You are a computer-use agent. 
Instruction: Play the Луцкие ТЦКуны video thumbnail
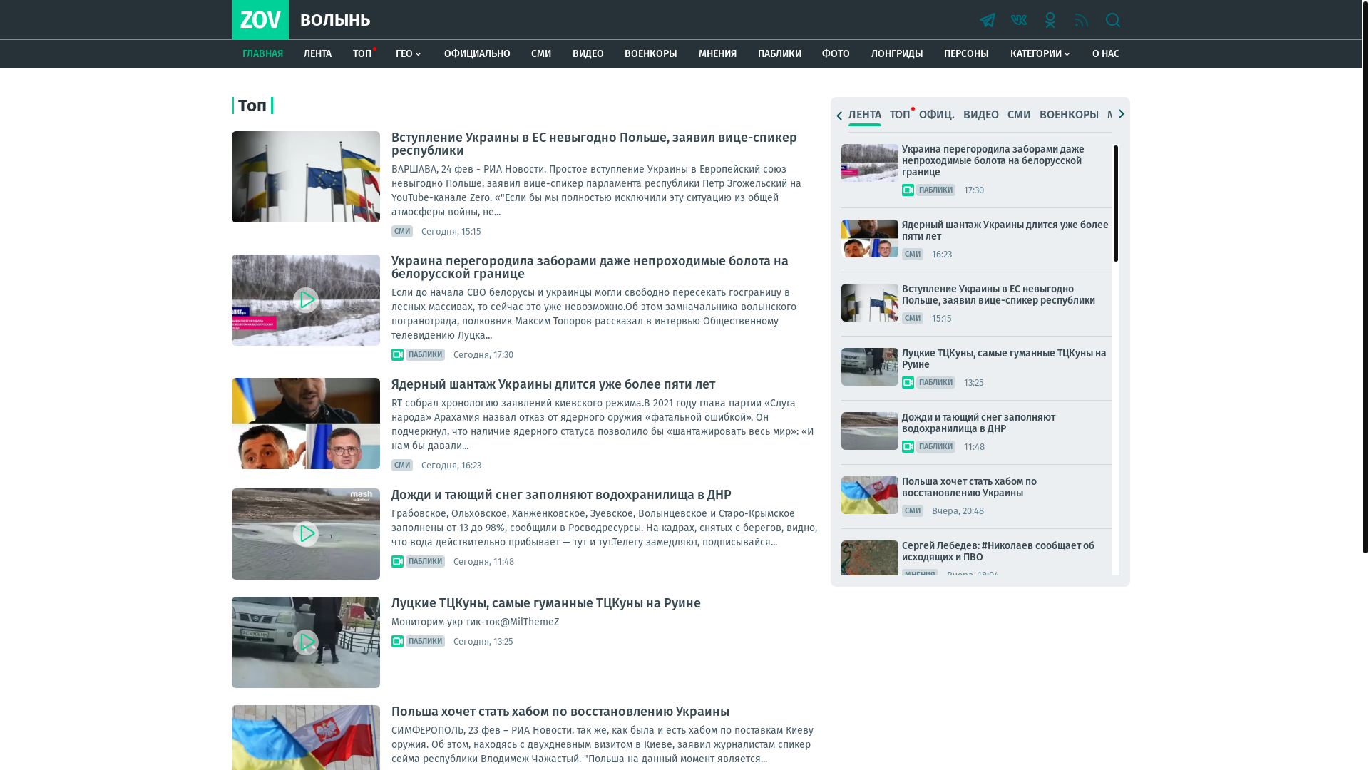pos(306,642)
